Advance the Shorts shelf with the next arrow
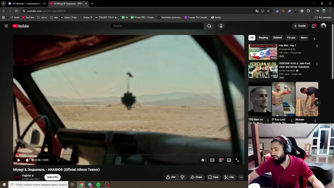Viewport: 334px width, 188px height. (x=318, y=103)
